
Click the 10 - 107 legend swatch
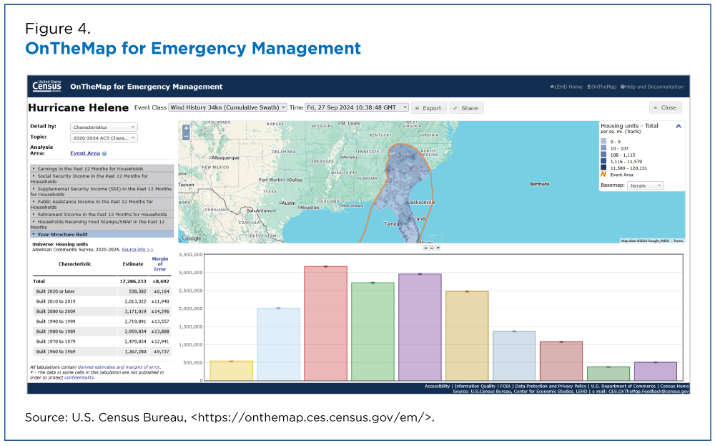pyautogui.click(x=603, y=148)
